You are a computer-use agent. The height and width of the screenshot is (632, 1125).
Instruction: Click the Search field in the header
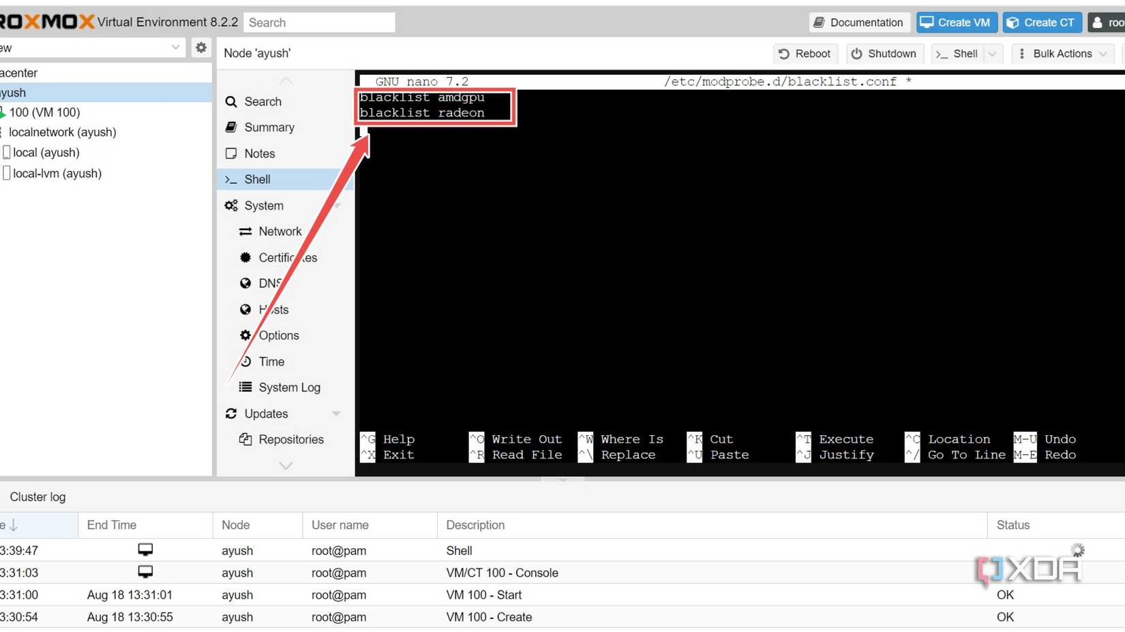[x=319, y=22]
